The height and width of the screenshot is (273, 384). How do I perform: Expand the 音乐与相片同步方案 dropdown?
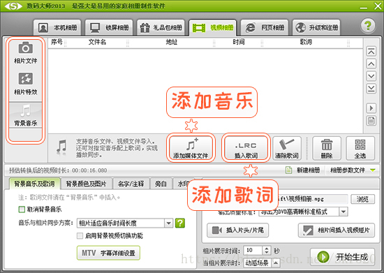pyautogui.click(x=168, y=223)
